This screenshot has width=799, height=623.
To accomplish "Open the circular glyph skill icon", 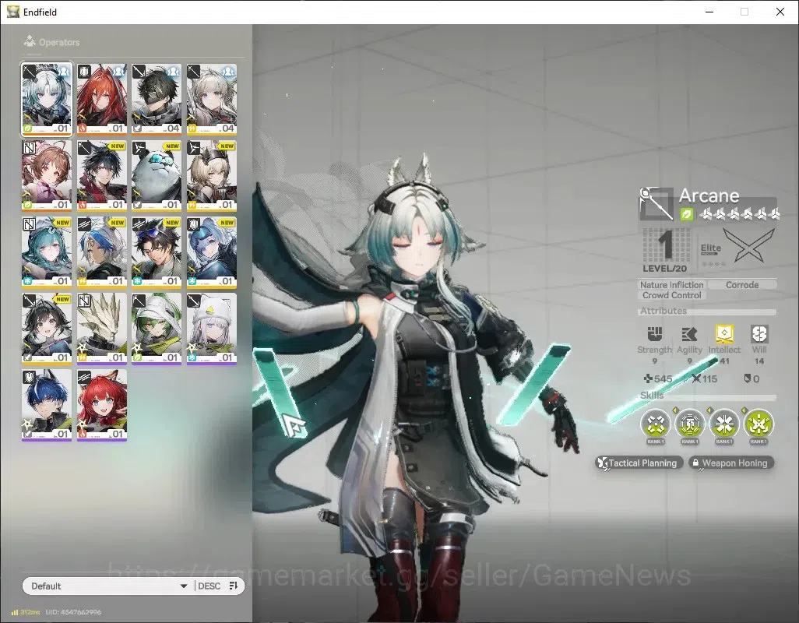I will (x=690, y=424).
